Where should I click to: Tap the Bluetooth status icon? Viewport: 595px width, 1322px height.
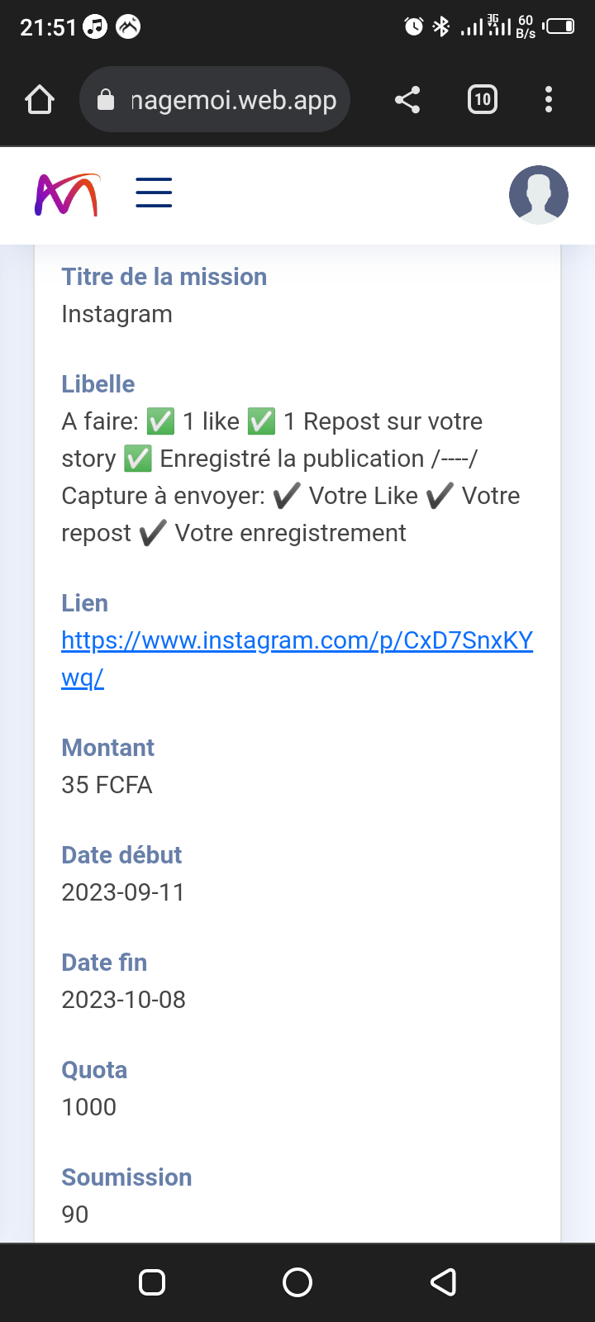pyautogui.click(x=441, y=26)
